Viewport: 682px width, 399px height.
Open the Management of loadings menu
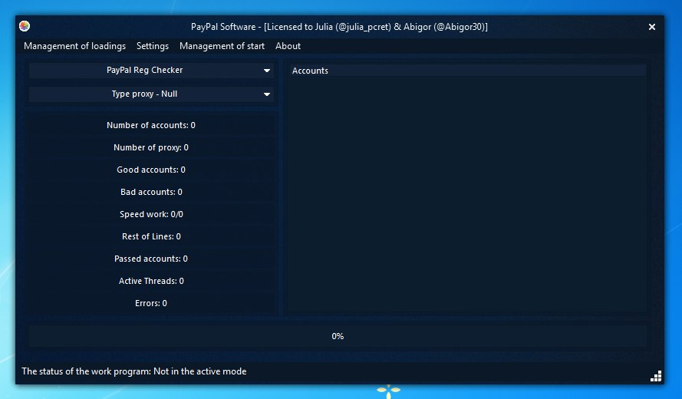click(x=75, y=46)
